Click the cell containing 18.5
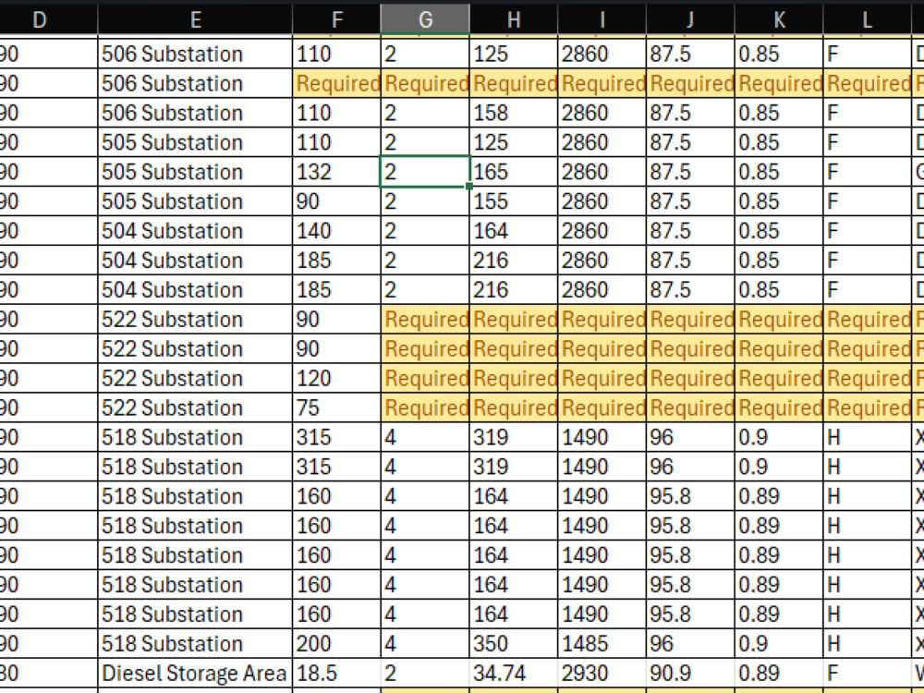Viewport: 924px width, 693px height. 336,673
